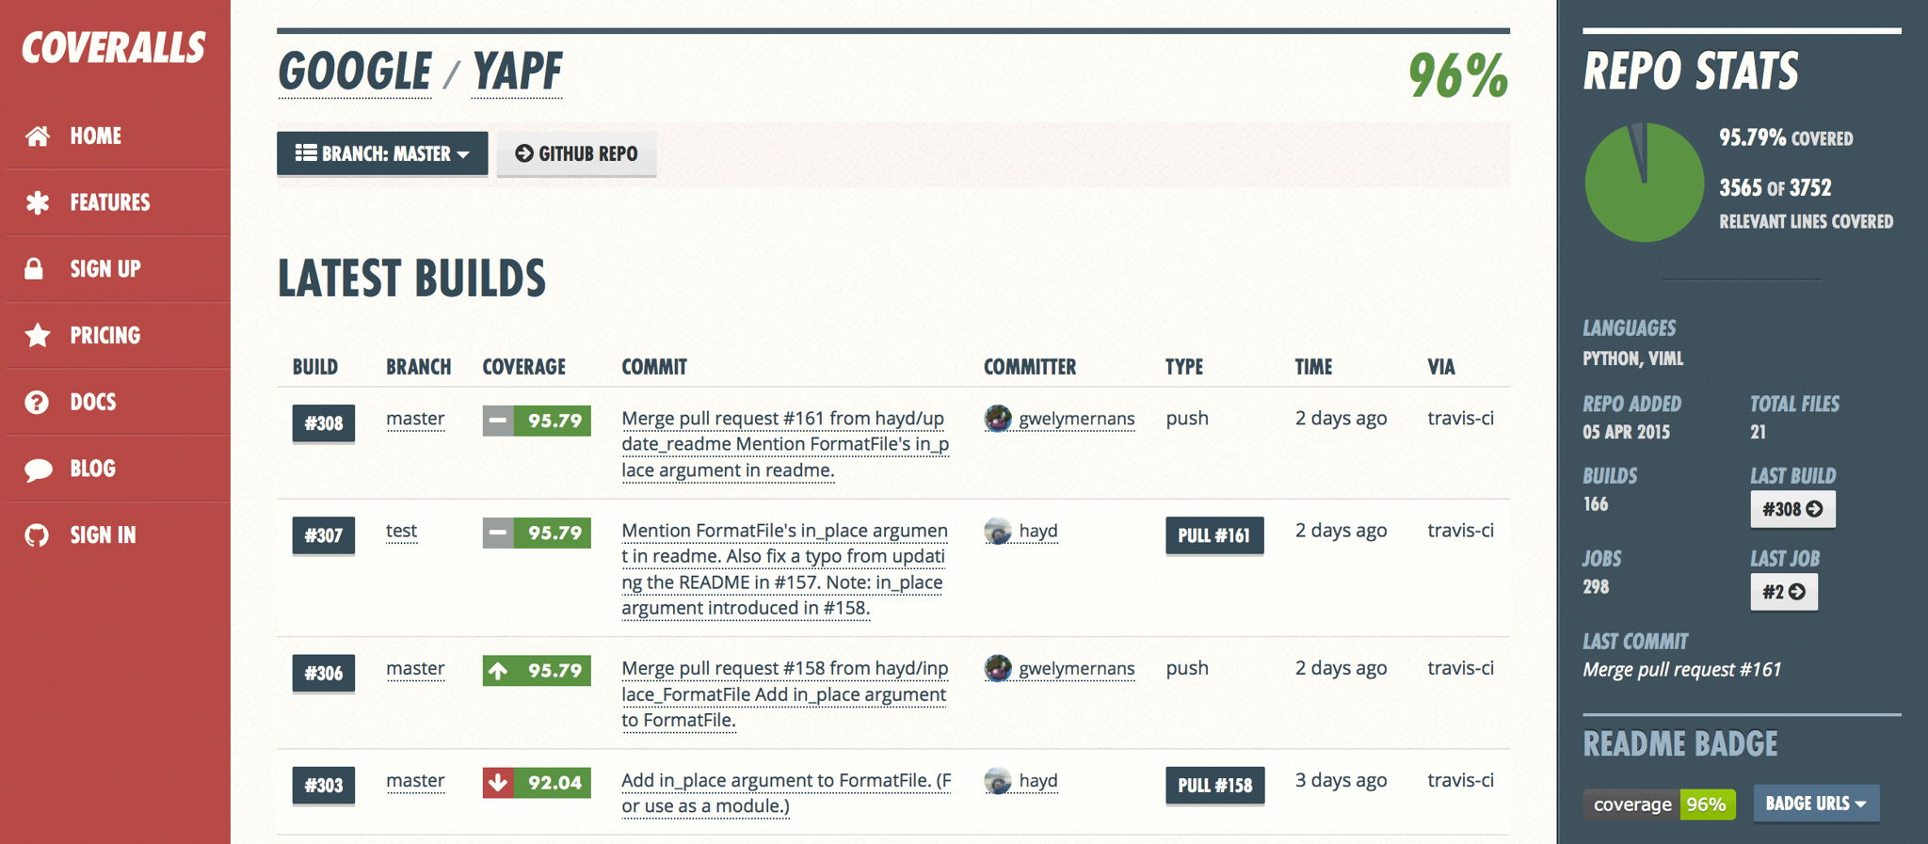Image resolution: width=1928 pixels, height=844 pixels.
Task: Click the Pricing star icon
Action: 38,335
